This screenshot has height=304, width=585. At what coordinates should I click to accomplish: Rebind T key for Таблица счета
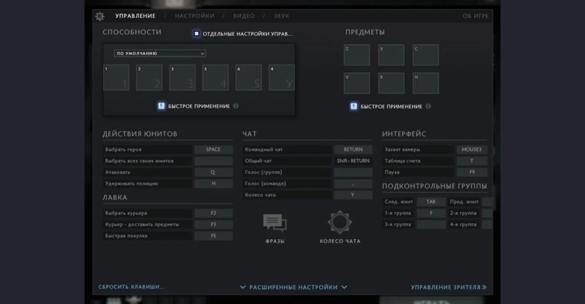coord(472,161)
